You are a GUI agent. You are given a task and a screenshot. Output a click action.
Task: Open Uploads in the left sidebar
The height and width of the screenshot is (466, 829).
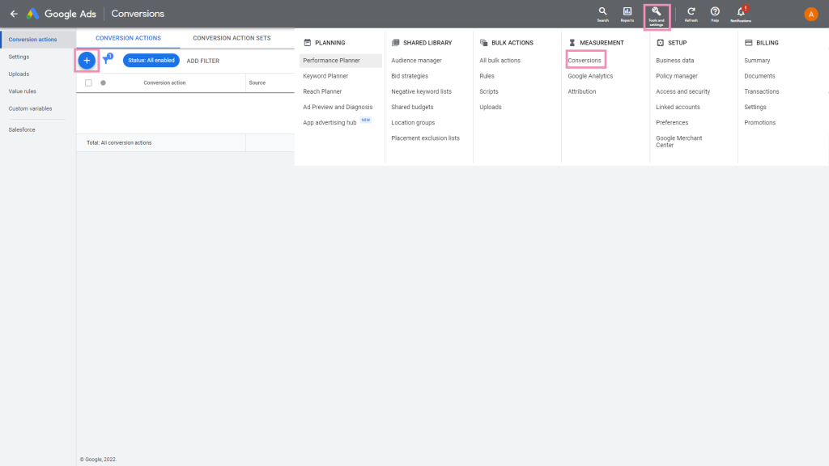19,74
